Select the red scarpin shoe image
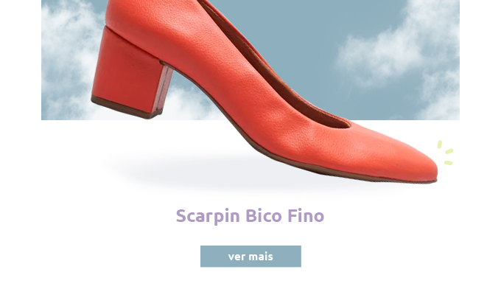This screenshot has height=306, width=501. [264, 91]
